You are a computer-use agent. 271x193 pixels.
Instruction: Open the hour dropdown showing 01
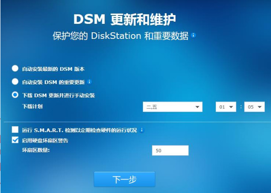[226, 107]
